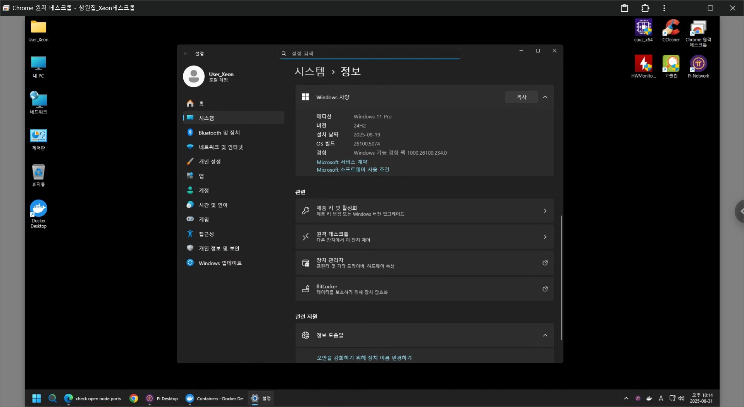Open 원격 데스크톱 settings row

tap(424, 236)
